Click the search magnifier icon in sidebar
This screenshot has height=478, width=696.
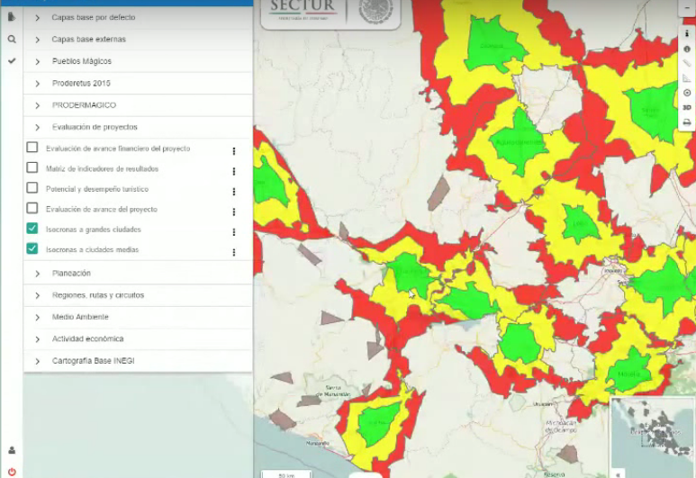(12, 40)
